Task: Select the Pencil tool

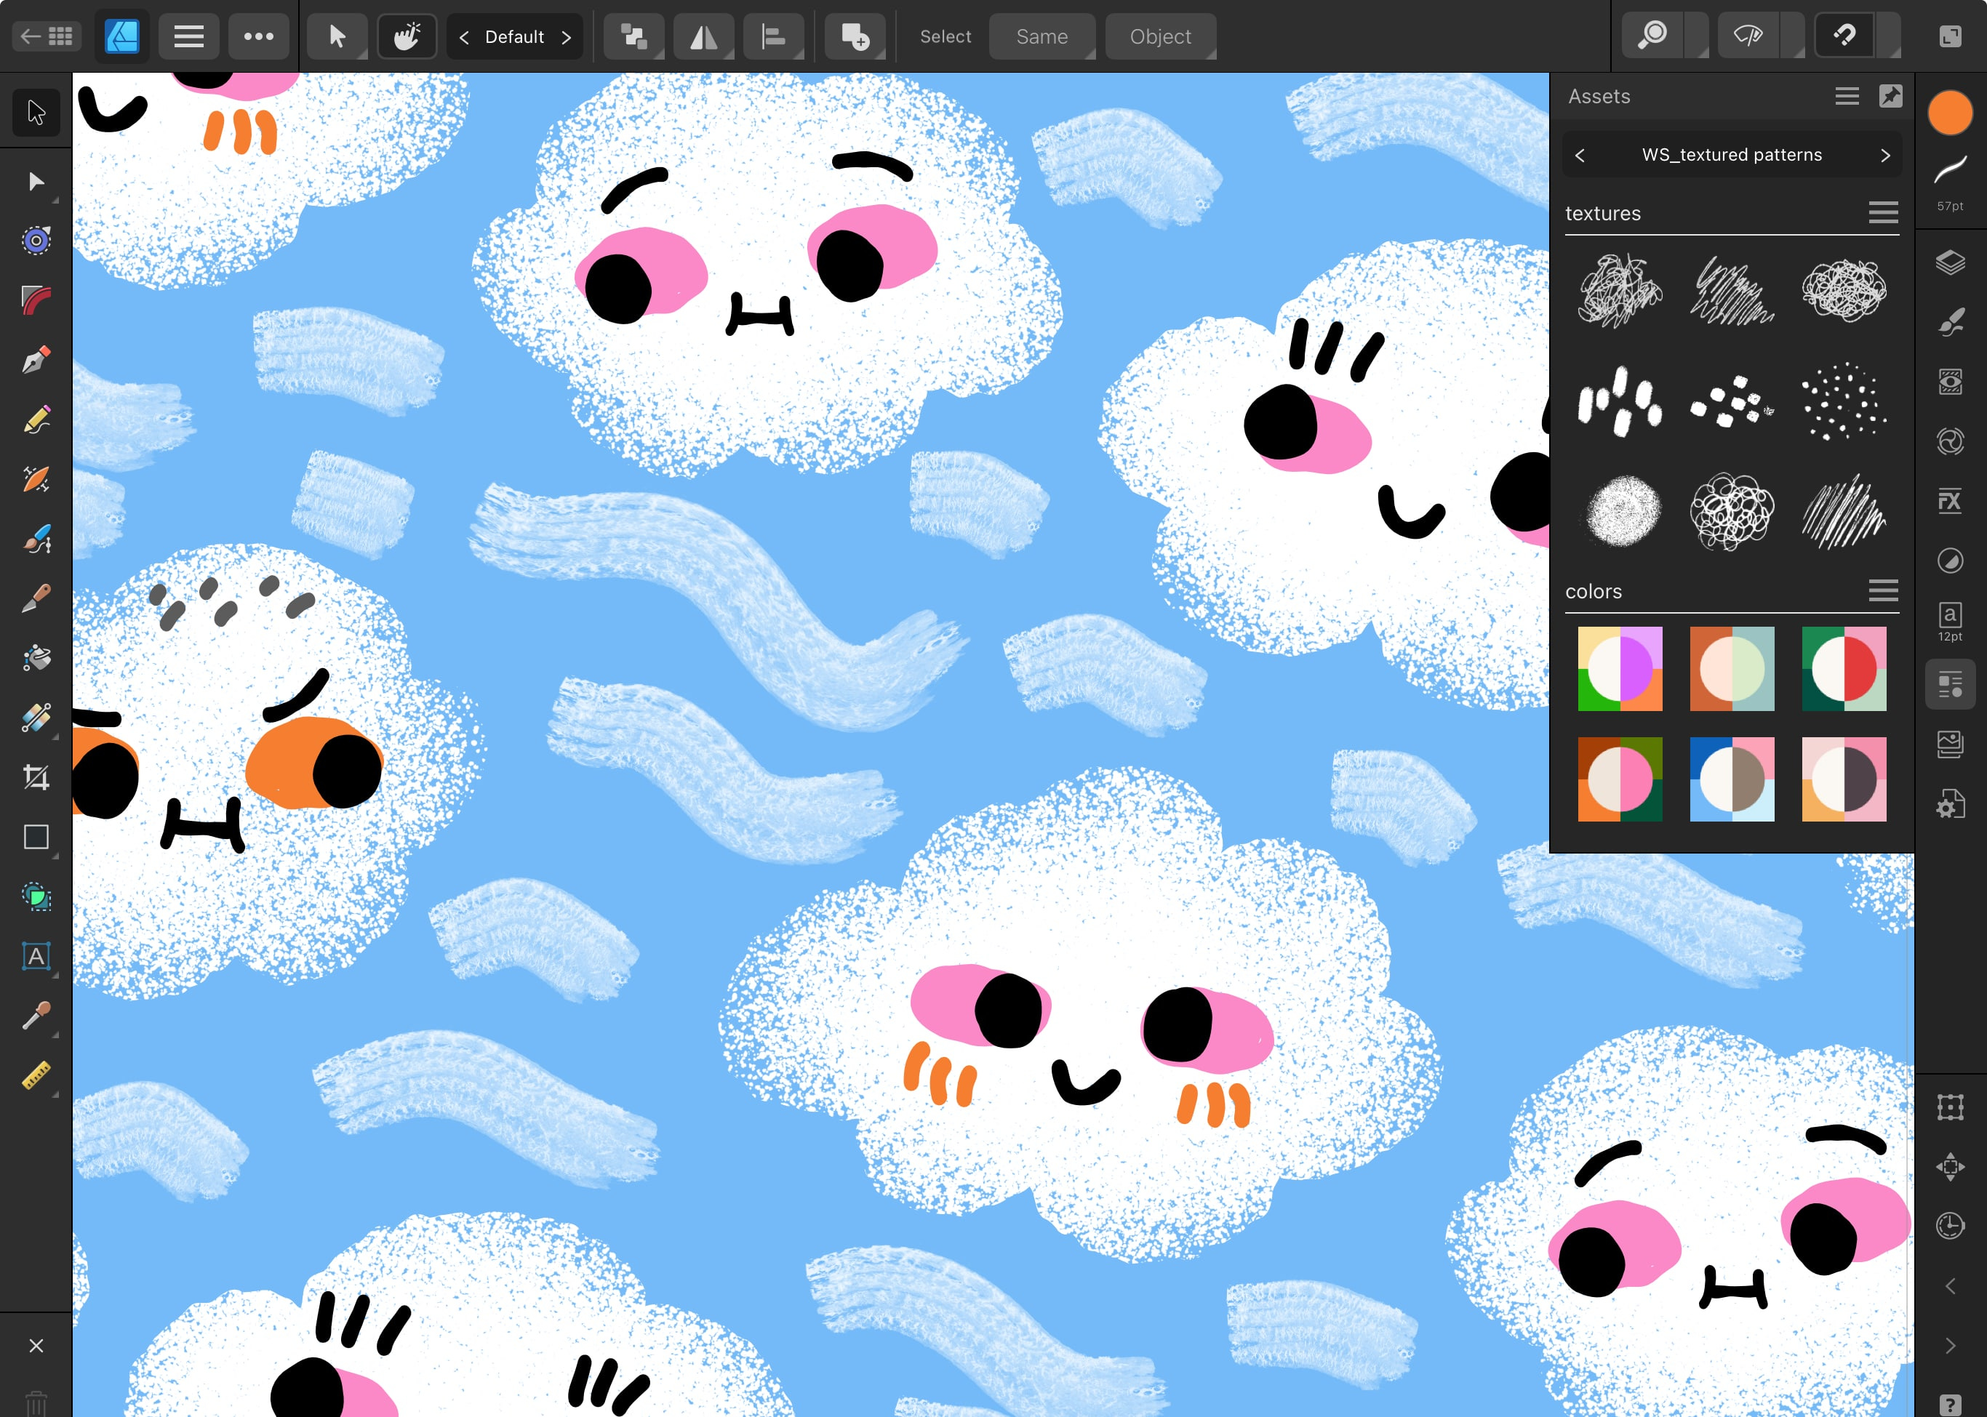Action: tap(36, 420)
